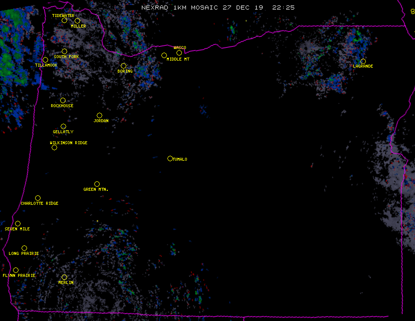Click the South Fork station circle
Screen dimensions: 415x321
pos(64,51)
